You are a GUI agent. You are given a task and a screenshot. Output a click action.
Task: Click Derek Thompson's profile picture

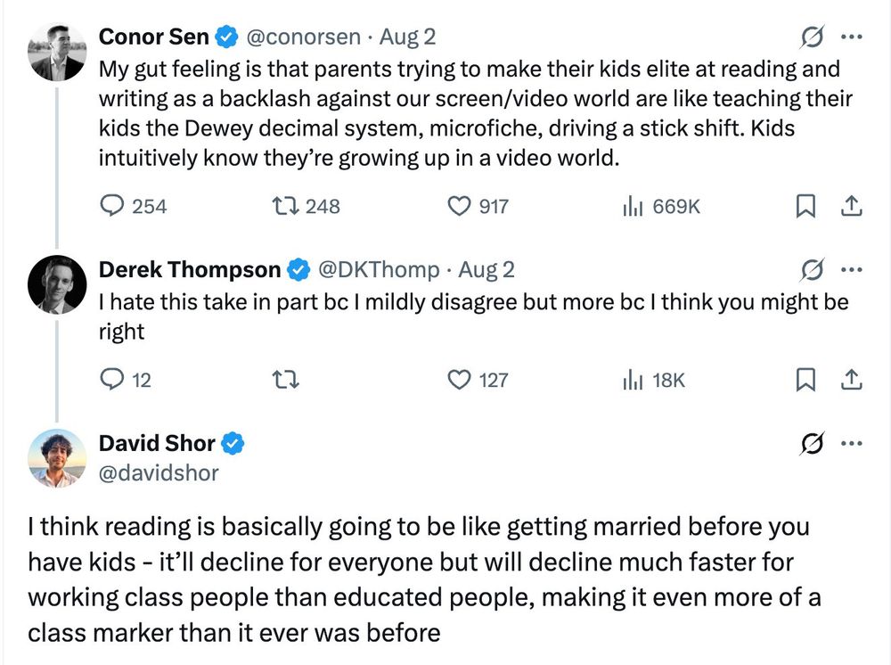coord(57,284)
